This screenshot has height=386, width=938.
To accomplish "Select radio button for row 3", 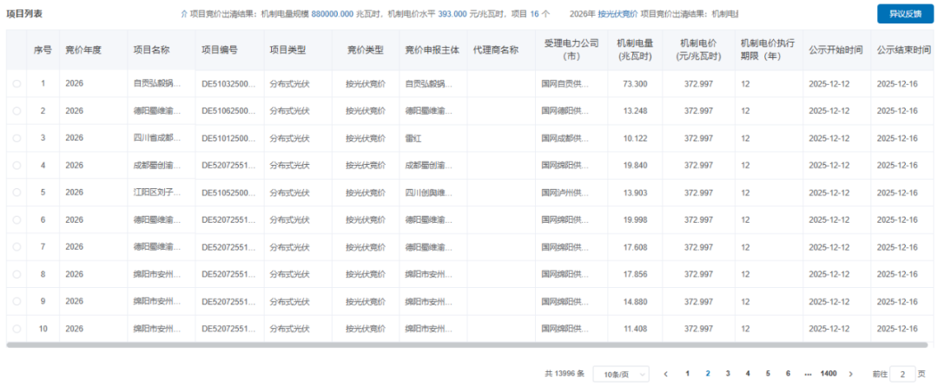I will click(x=17, y=139).
